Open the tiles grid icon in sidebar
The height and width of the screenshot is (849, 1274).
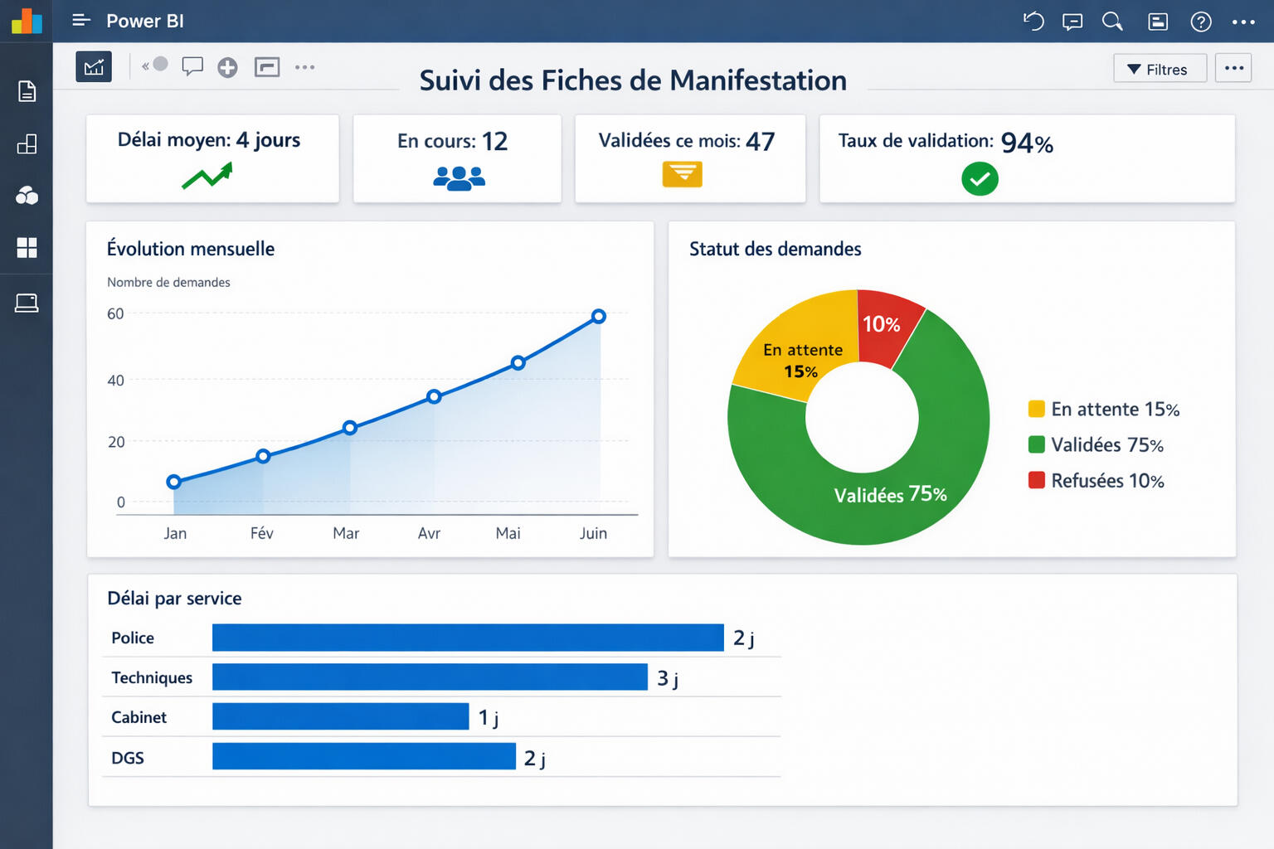tap(27, 248)
